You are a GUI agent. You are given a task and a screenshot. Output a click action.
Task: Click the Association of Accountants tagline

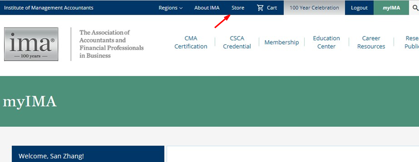click(x=111, y=44)
